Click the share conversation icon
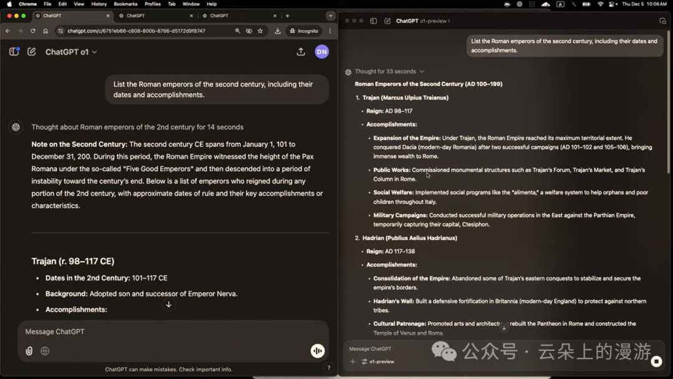This screenshot has height=379, width=673. tap(301, 52)
